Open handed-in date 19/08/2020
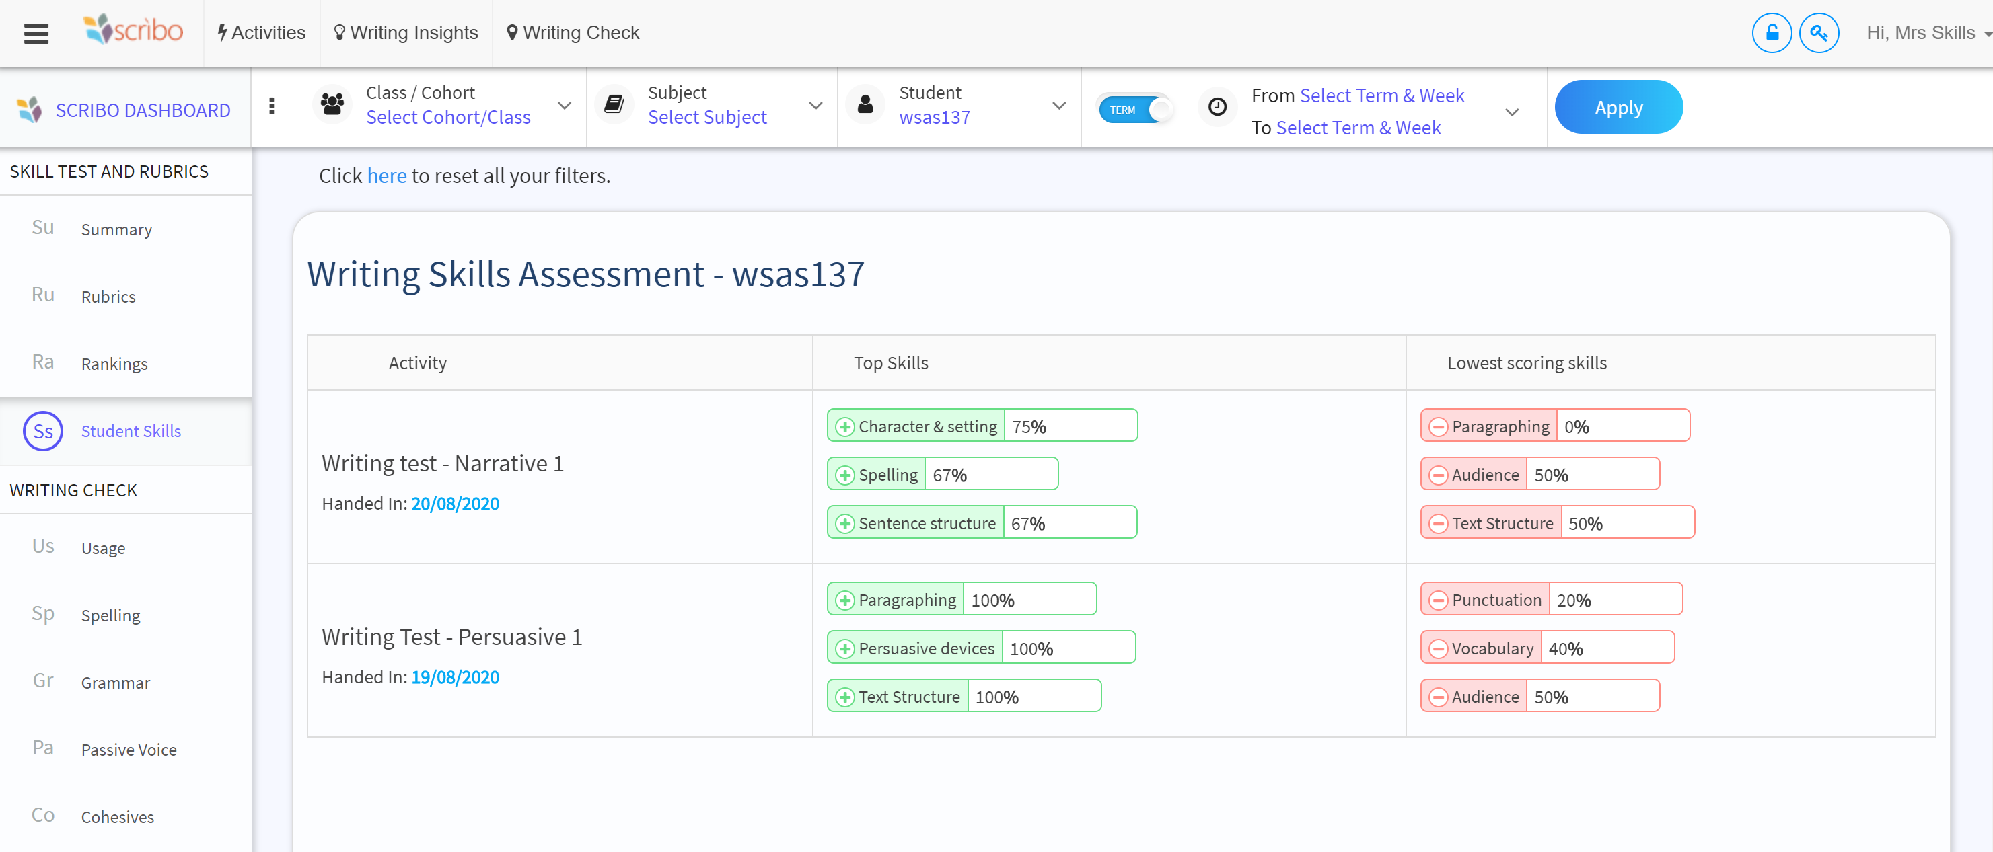This screenshot has width=1993, height=852. tap(455, 676)
